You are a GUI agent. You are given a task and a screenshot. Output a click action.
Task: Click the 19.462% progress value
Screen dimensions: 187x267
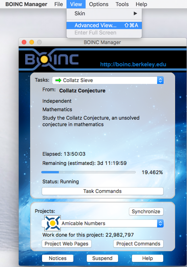[x=152, y=172]
